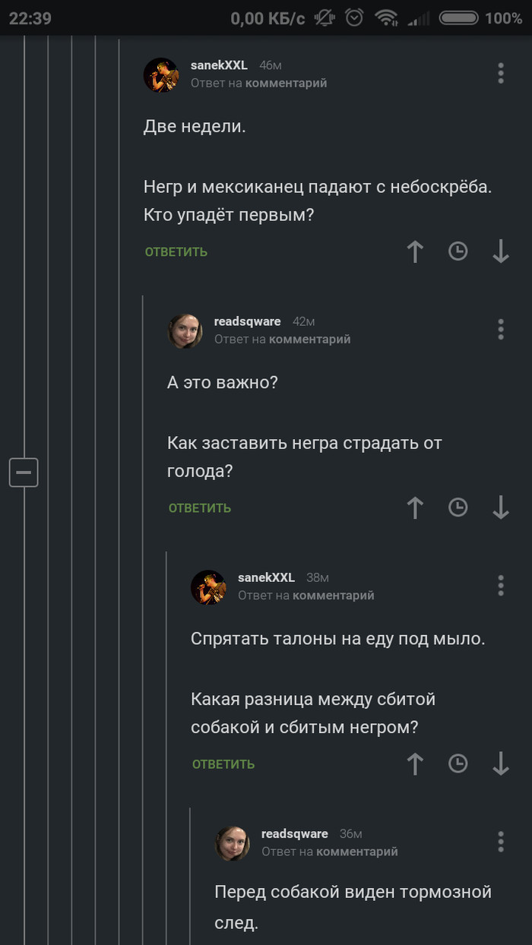The width and height of the screenshot is (532, 945).
Task: Upvote the "Спрятать талоны" comment
Action: point(415,763)
